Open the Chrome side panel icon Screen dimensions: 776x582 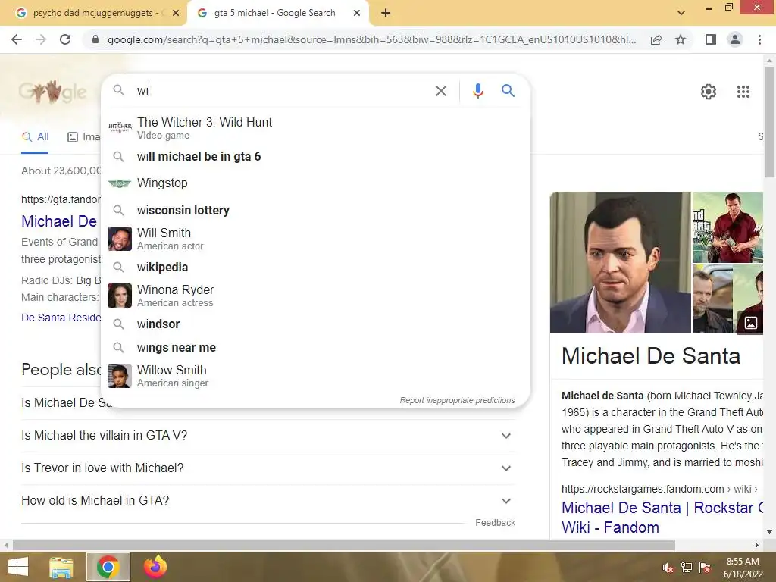[x=711, y=39]
